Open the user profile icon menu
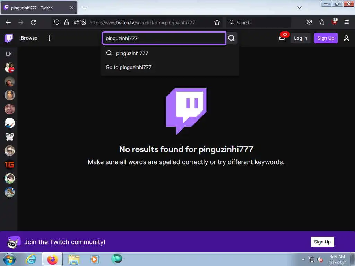355x266 pixels. (346, 38)
